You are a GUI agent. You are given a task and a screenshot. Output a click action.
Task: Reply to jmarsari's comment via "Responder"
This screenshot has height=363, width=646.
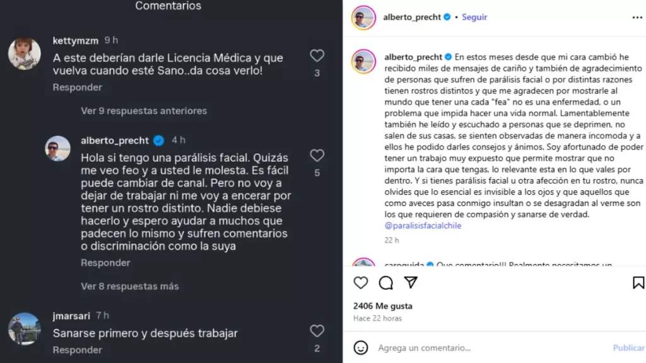coord(78,350)
